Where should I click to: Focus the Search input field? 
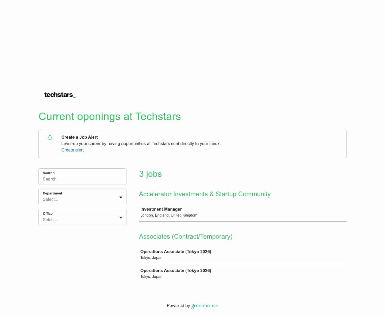82,179
